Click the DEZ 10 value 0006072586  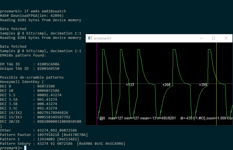click(x=48, y=91)
